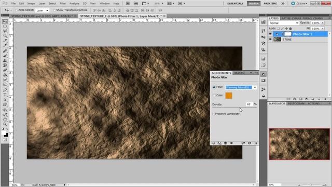Open the Auto-Select Layer dropdown
This screenshot has height=187, width=332.
point(42,10)
